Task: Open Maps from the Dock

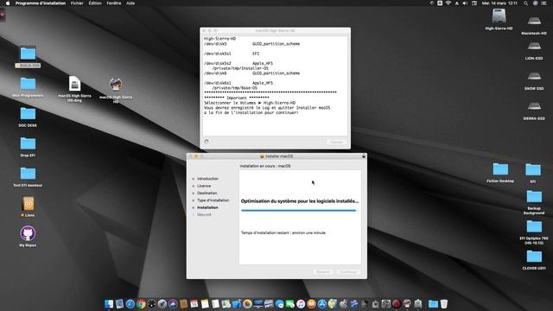Action: tap(226, 303)
